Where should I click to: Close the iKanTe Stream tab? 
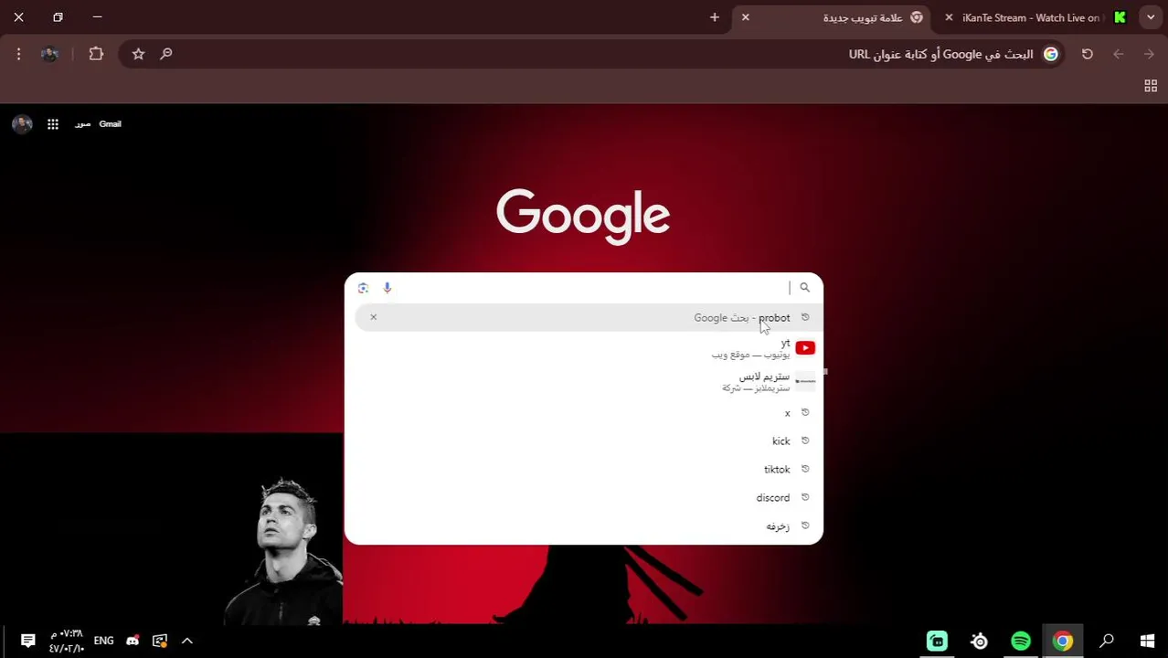[x=949, y=17]
